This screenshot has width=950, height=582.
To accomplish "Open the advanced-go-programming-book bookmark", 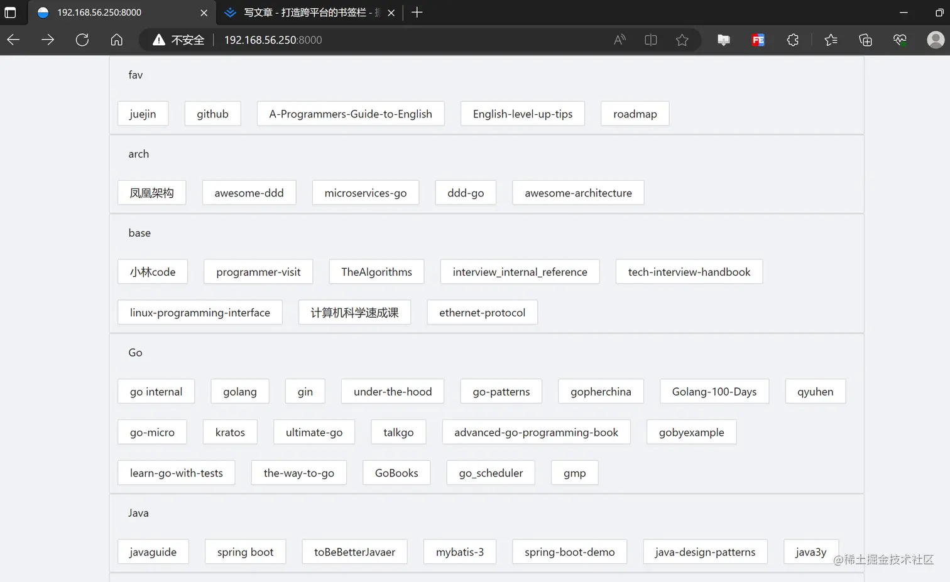I will [x=536, y=433].
